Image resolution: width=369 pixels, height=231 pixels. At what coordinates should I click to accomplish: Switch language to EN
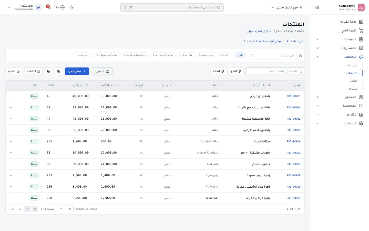tap(60, 7)
